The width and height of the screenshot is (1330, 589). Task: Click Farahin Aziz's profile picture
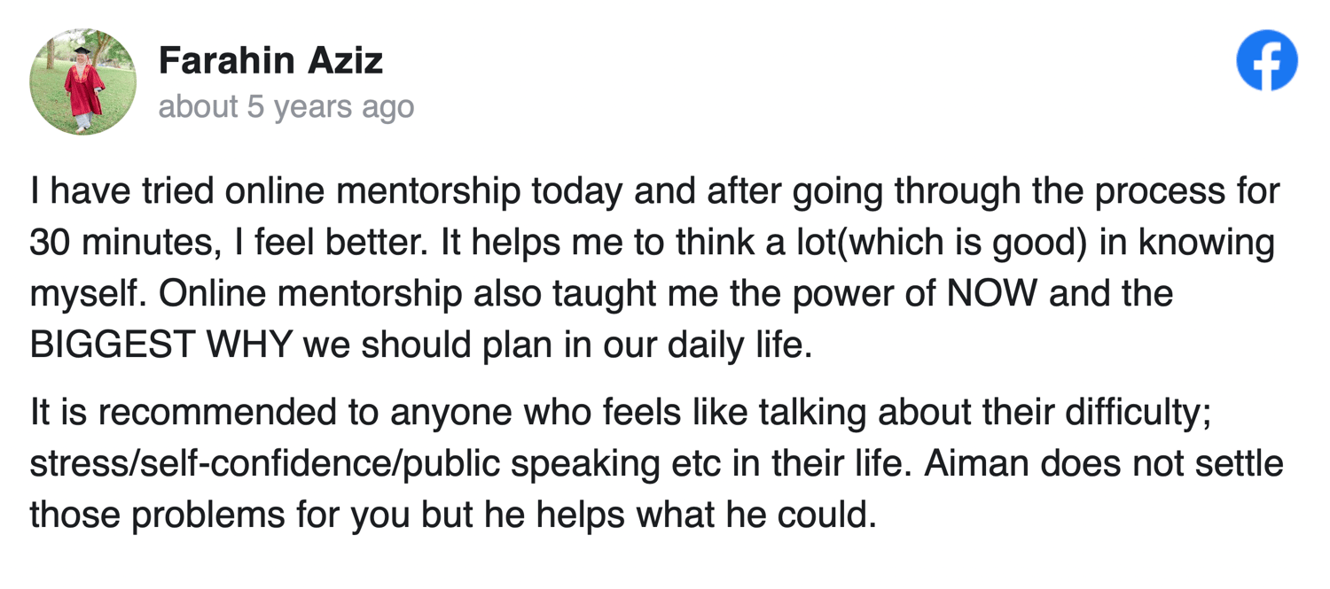(x=83, y=81)
